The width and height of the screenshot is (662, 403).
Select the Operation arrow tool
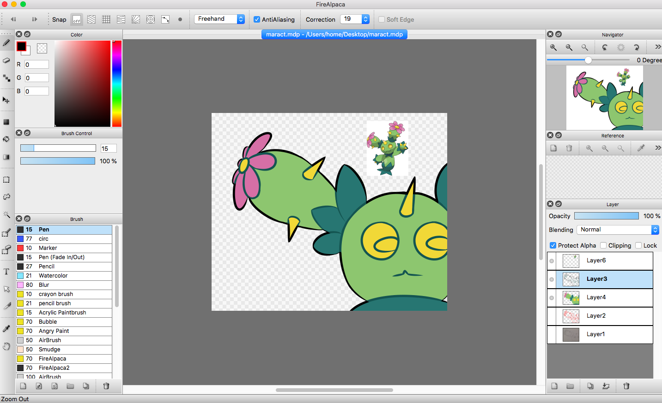[6, 289]
